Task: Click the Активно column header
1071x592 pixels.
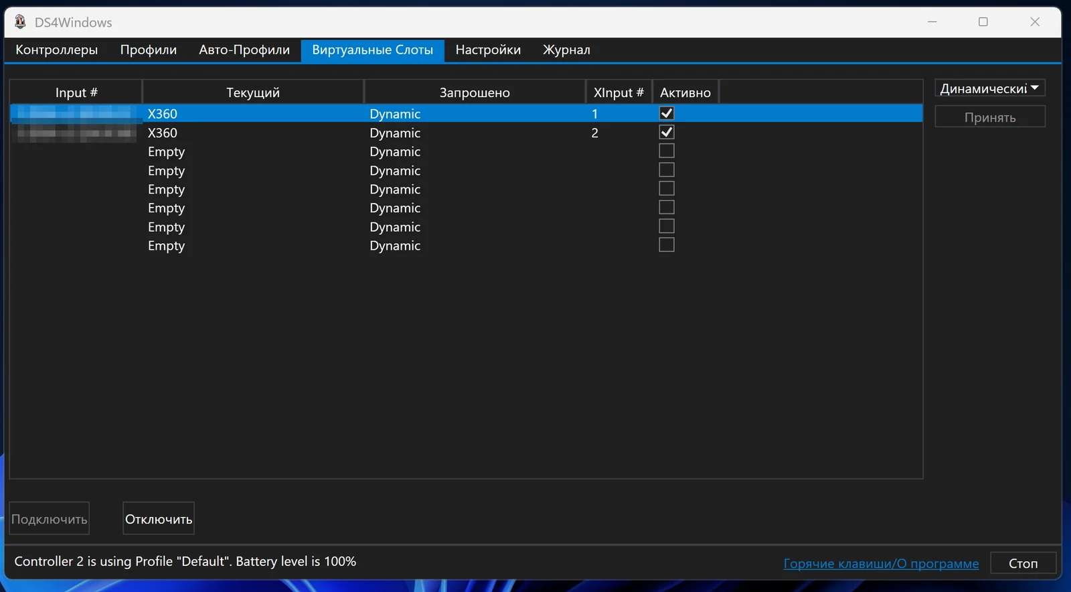Action: click(685, 92)
